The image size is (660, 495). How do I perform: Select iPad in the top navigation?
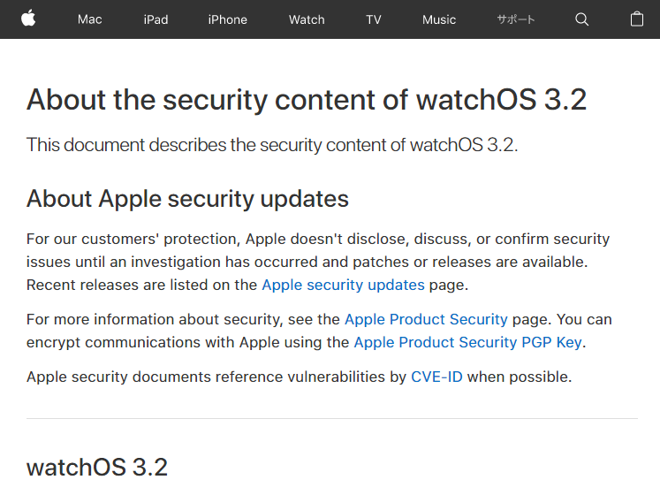(156, 19)
